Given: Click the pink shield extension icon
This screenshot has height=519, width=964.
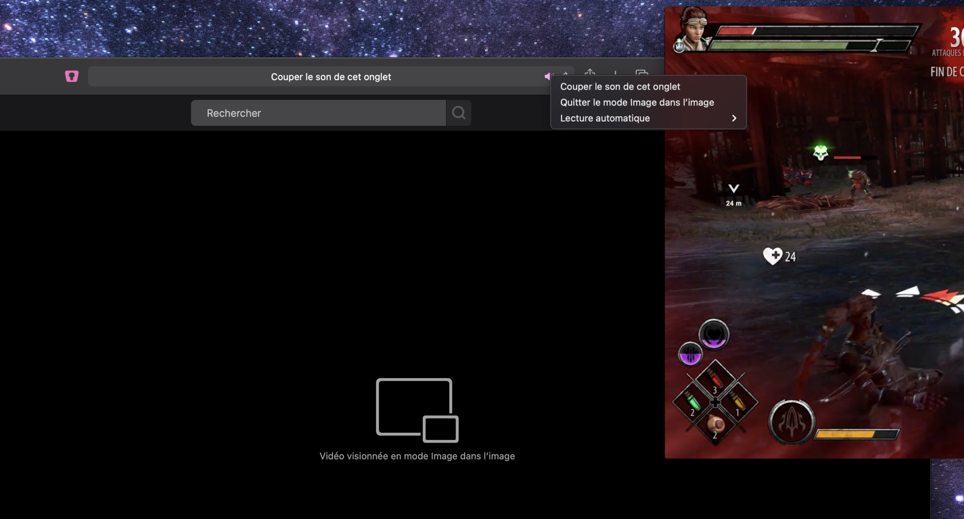Looking at the screenshot, I should pyautogui.click(x=72, y=76).
